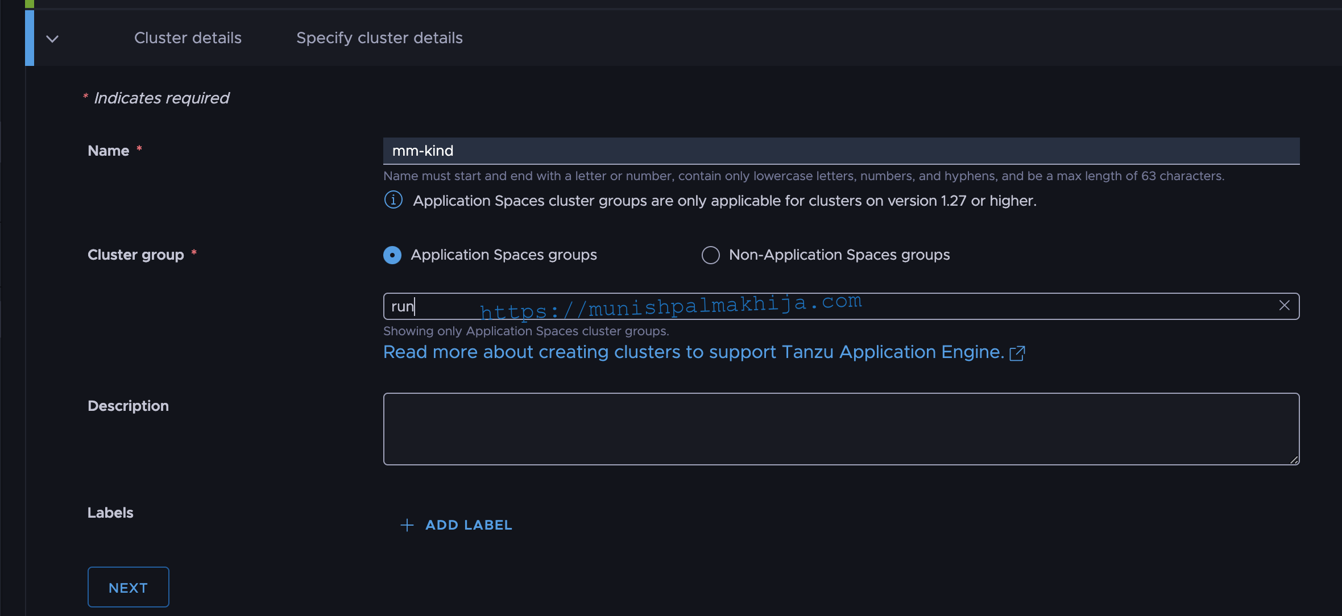
Task: Clear the cluster group search field
Action: [x=1284, y=306]
